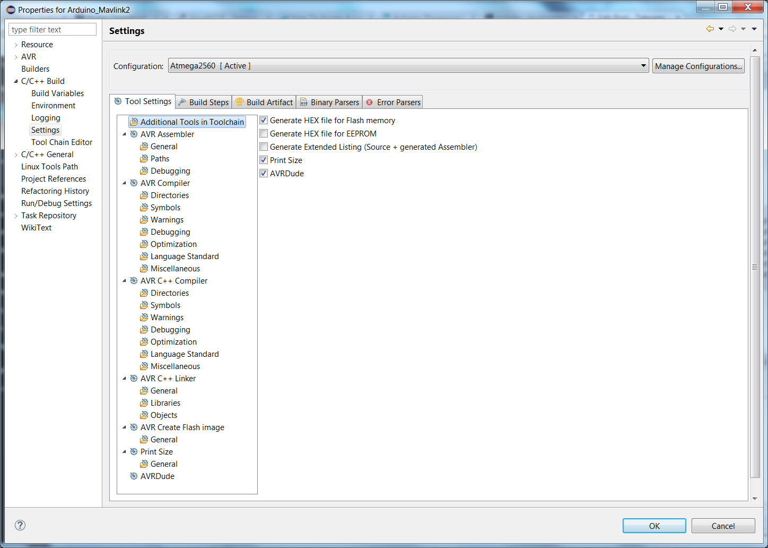The width and height of the screenshot is (768, 548).
Task: Switch to the Error Parsers tab
Action: [393, 102]
